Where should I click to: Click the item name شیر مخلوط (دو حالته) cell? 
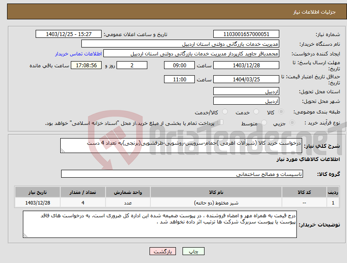click(x=216, y=203)
